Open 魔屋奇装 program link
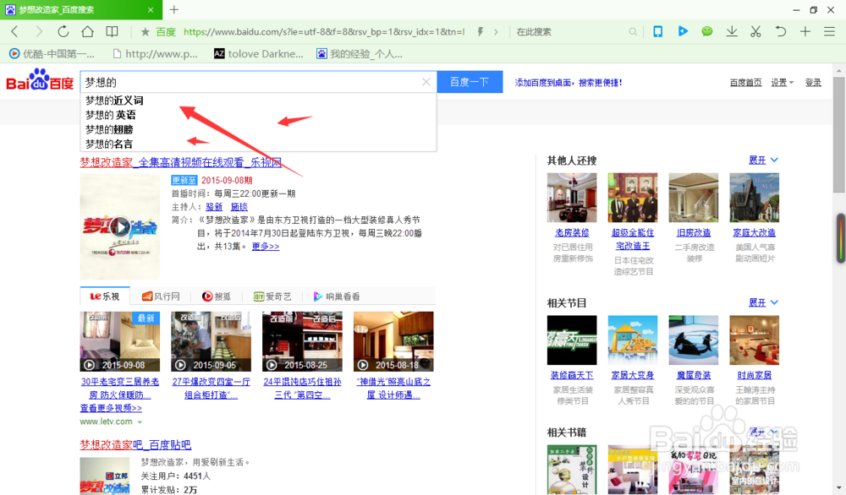This screenshot has height=495, width=846. [694, 375]
